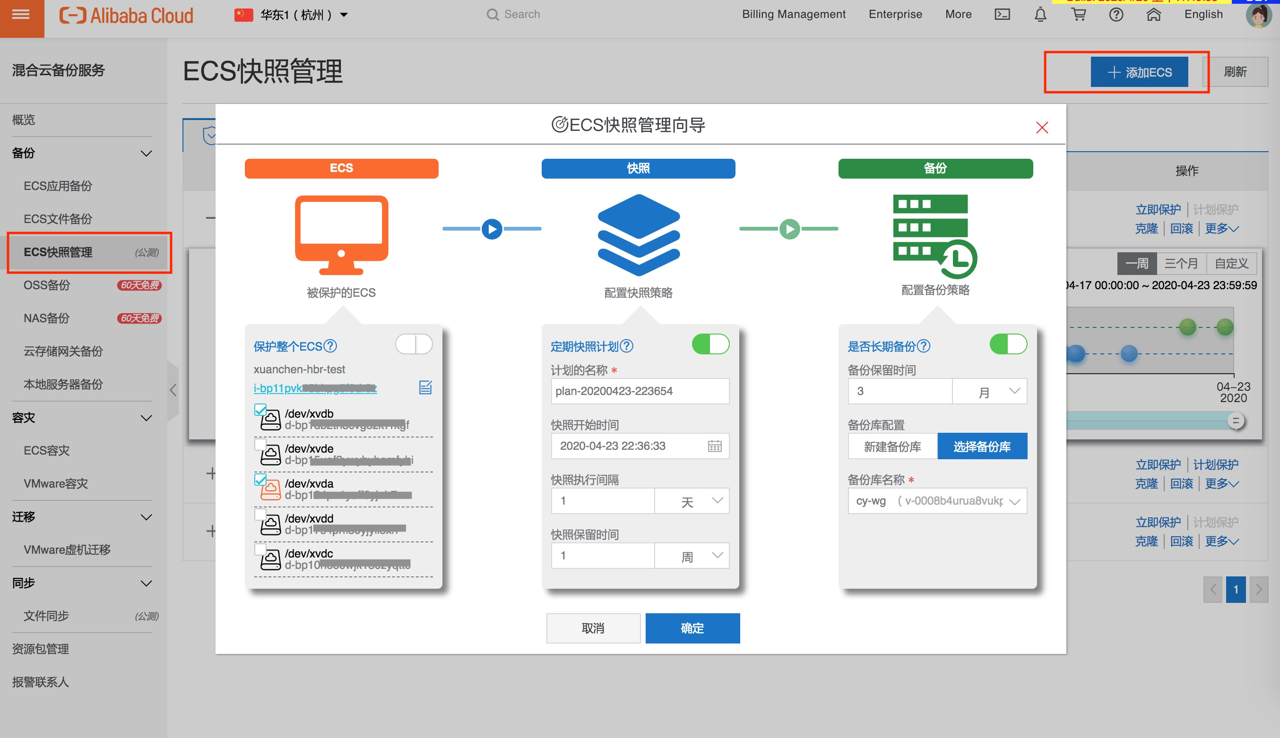Check the /dev/xvdc disk checkbox

tap(260, 549)
